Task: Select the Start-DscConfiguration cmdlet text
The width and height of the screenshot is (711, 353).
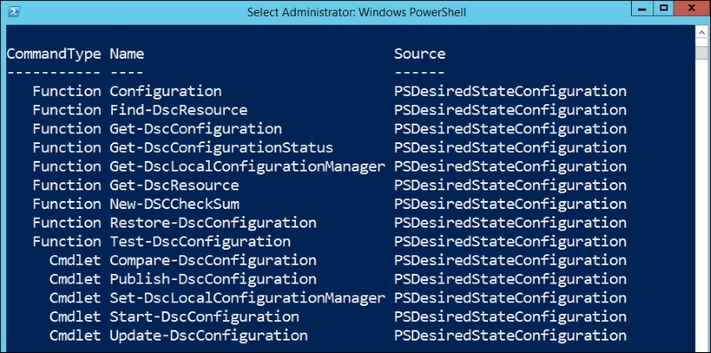Action: (204, 317)
